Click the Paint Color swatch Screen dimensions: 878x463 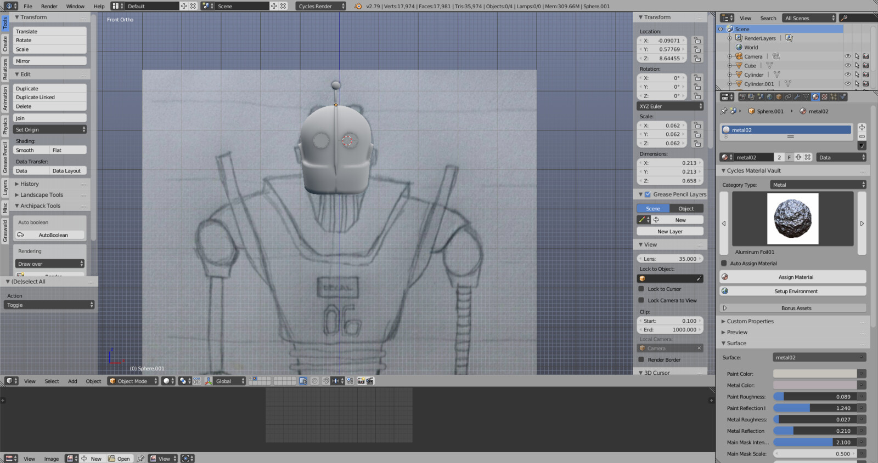[815, 374]
